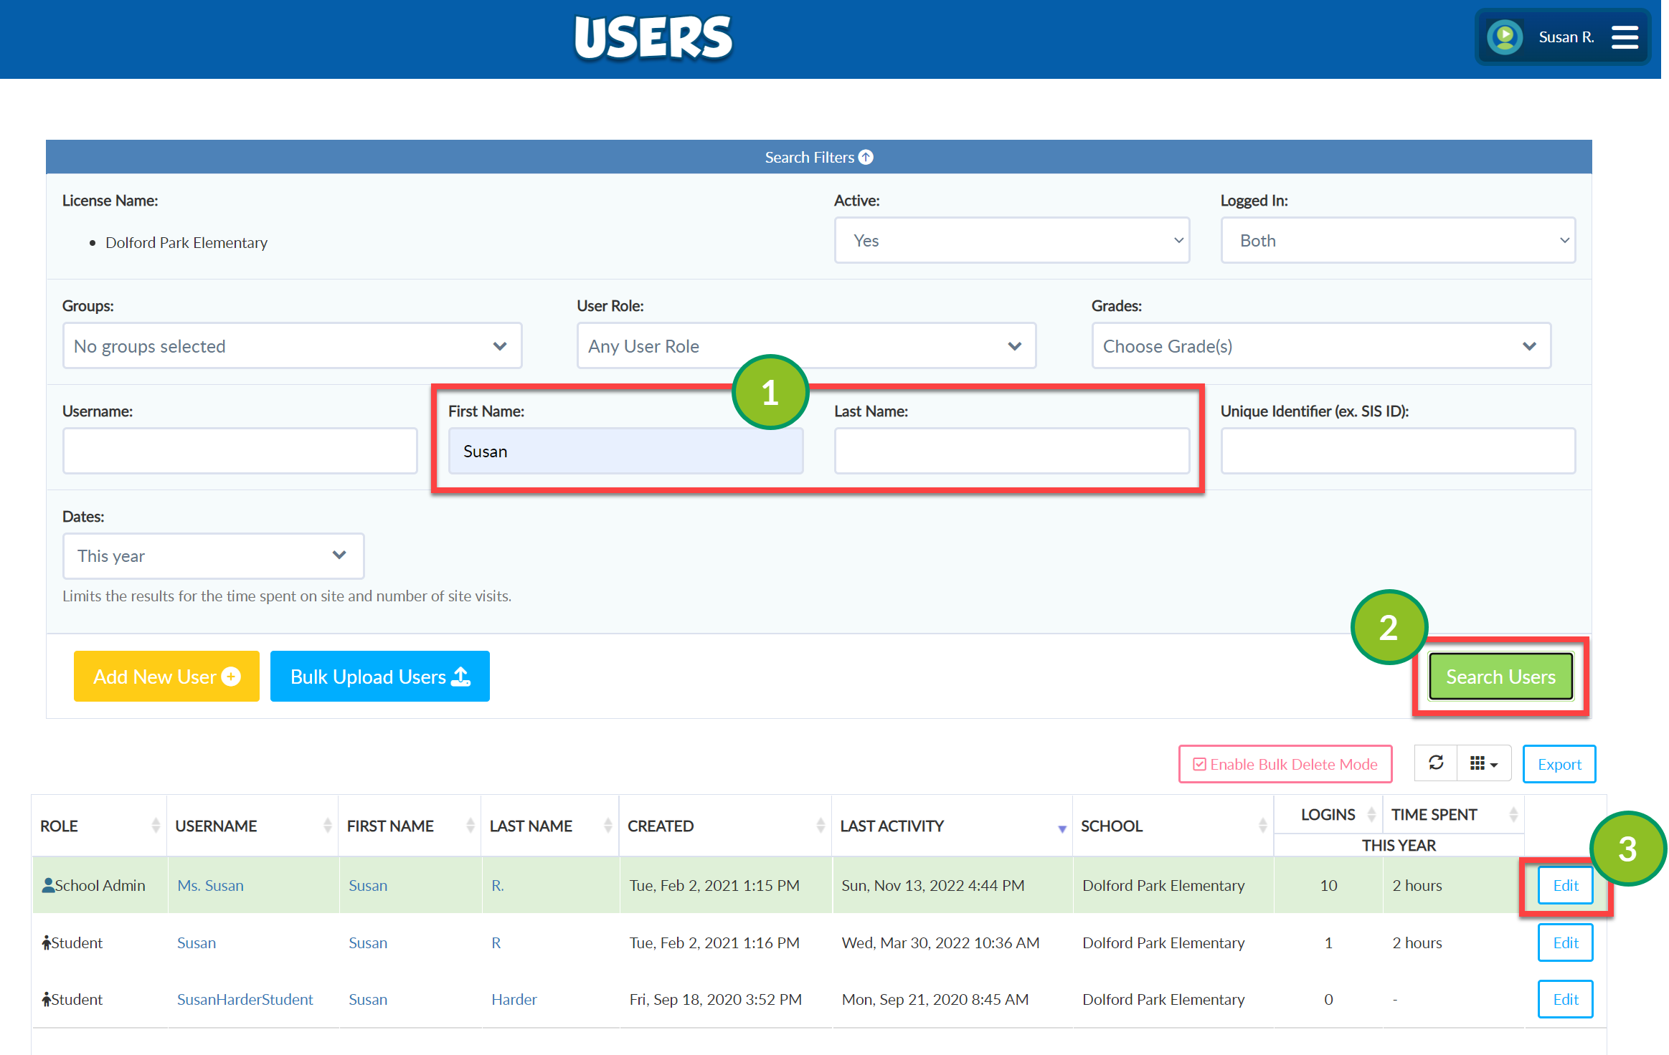Open the hamburger menu next to Susan R.
Viewport: 1669px width, 1055px height.
tap(1624, 37)
